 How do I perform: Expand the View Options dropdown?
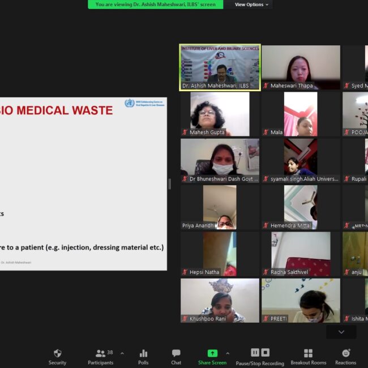tap(252, 5)
